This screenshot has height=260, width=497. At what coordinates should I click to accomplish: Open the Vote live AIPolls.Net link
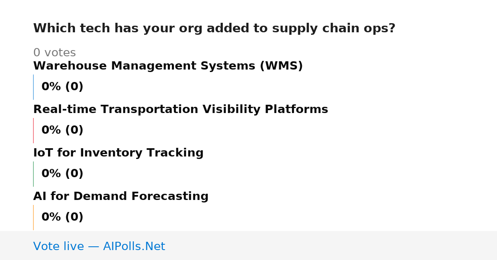point(99,247)
